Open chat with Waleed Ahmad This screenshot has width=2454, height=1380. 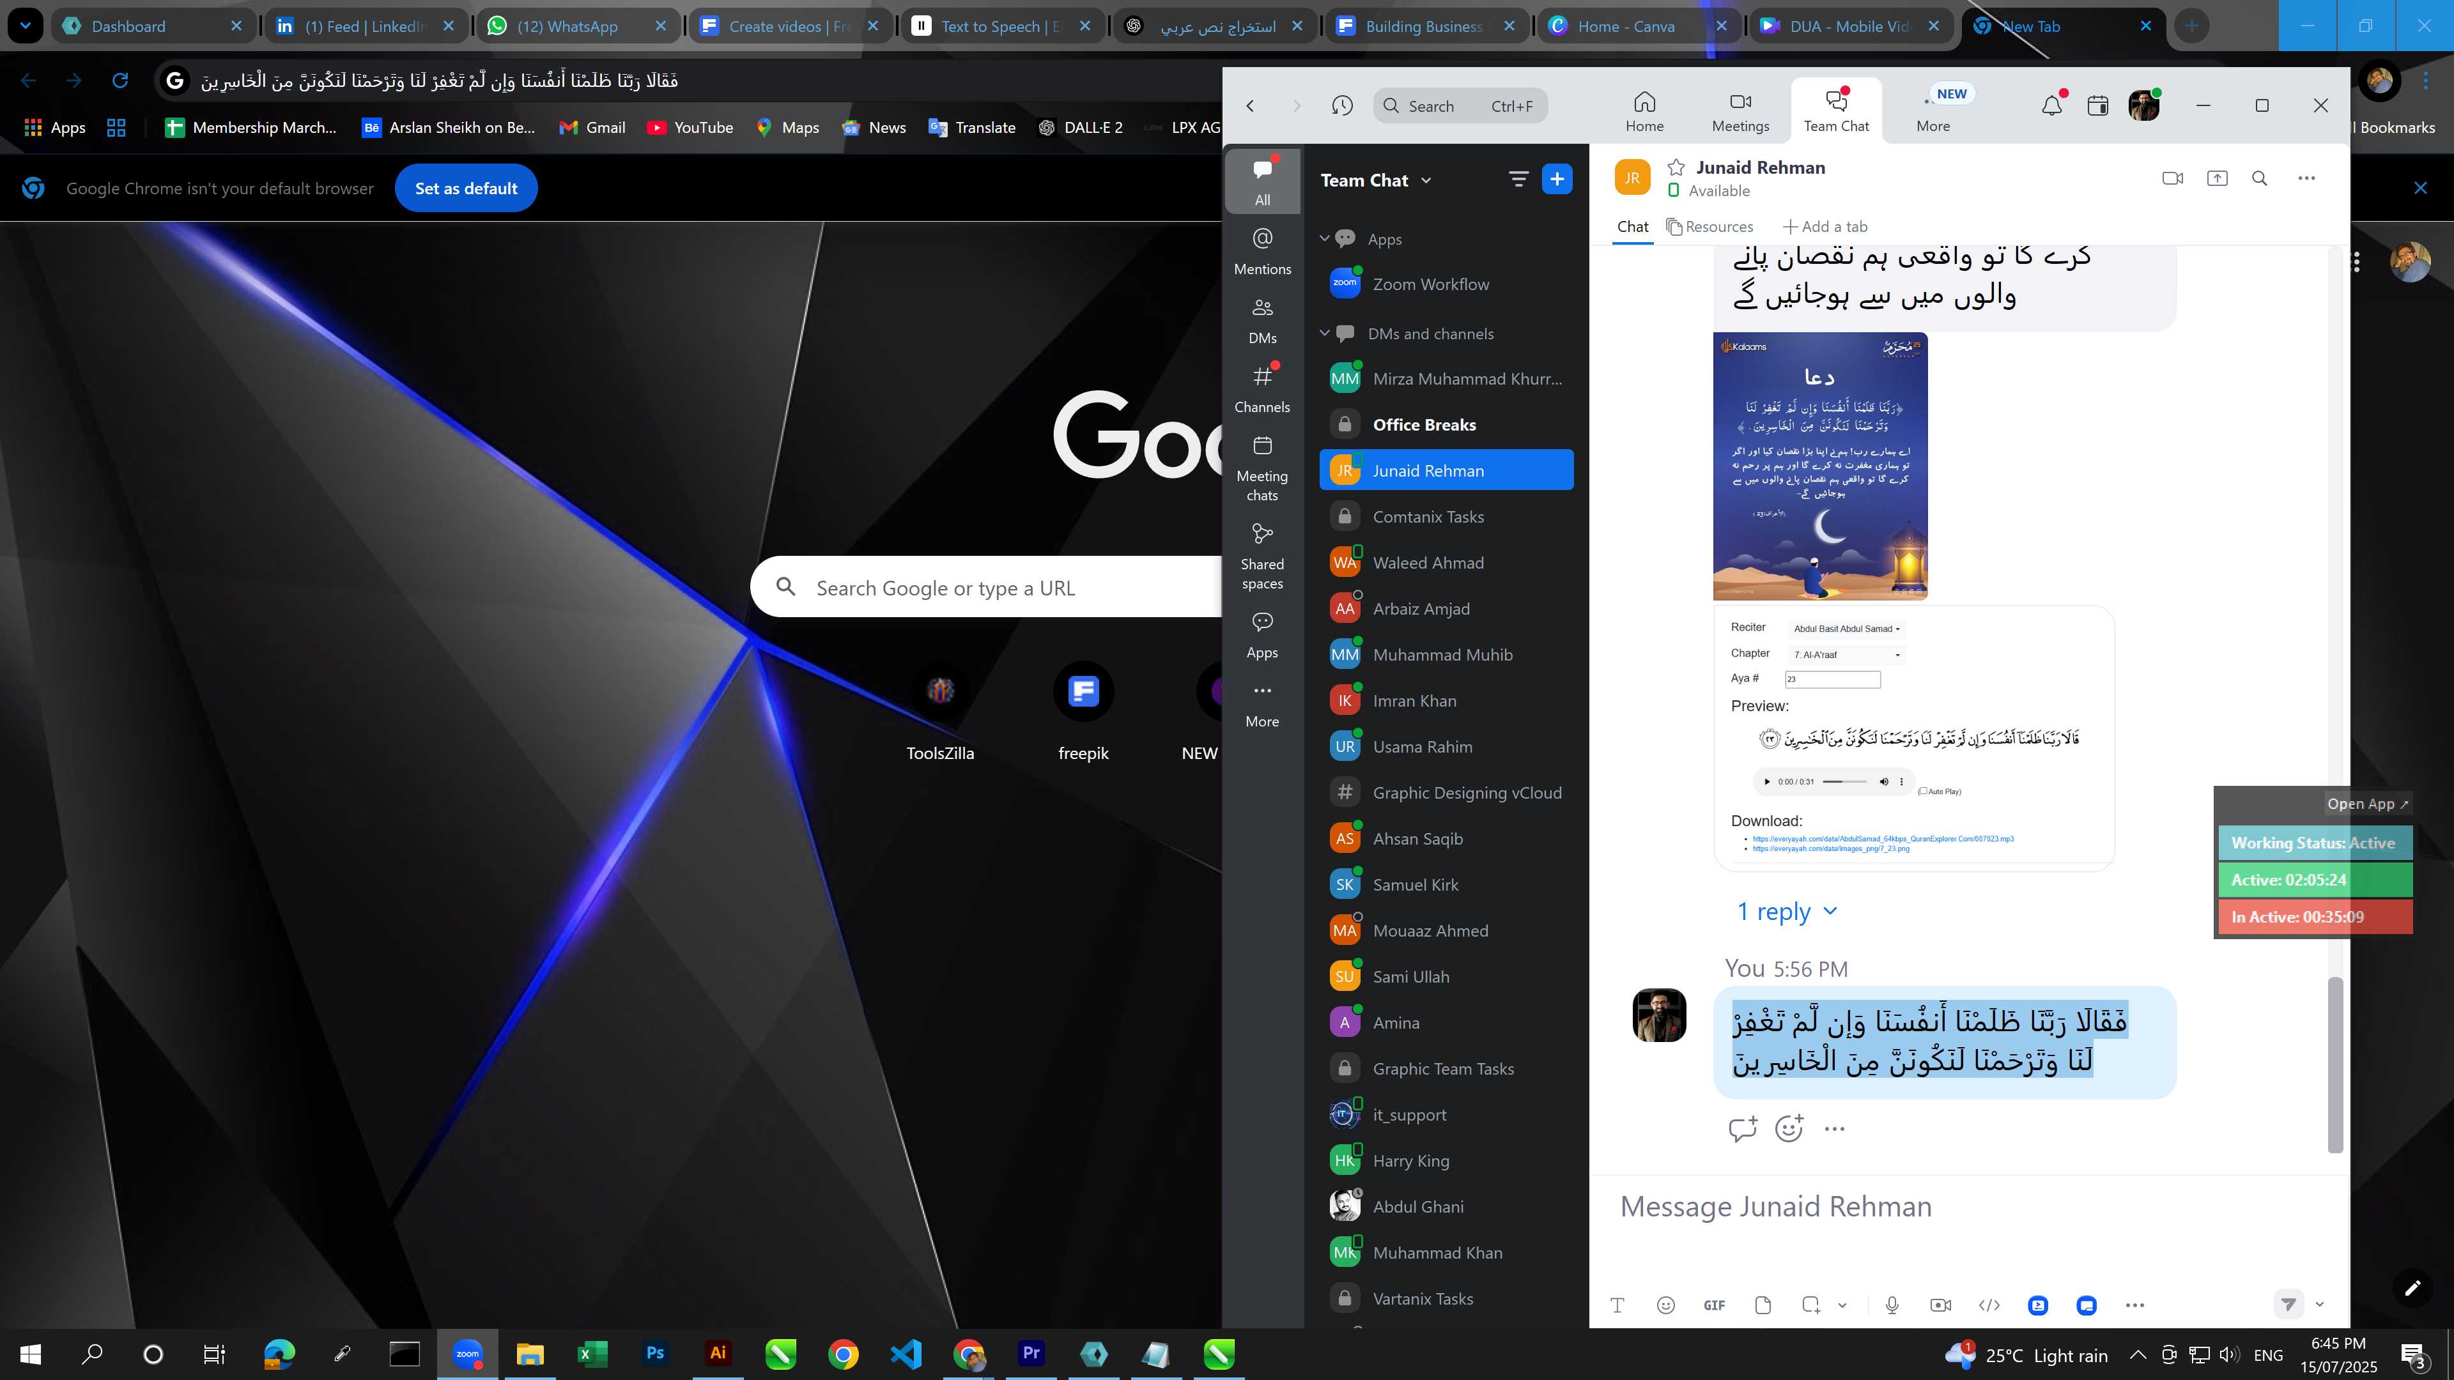point(1446,563)
